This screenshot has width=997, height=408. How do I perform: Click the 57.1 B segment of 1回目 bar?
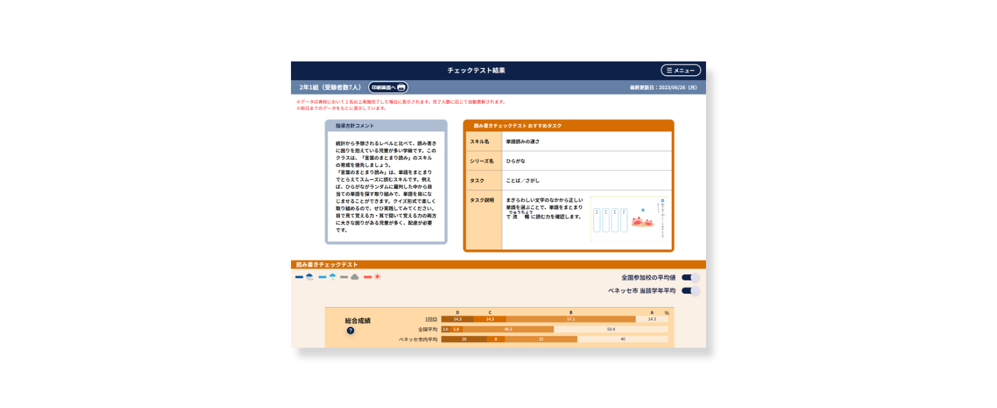[x=571, y=319]
